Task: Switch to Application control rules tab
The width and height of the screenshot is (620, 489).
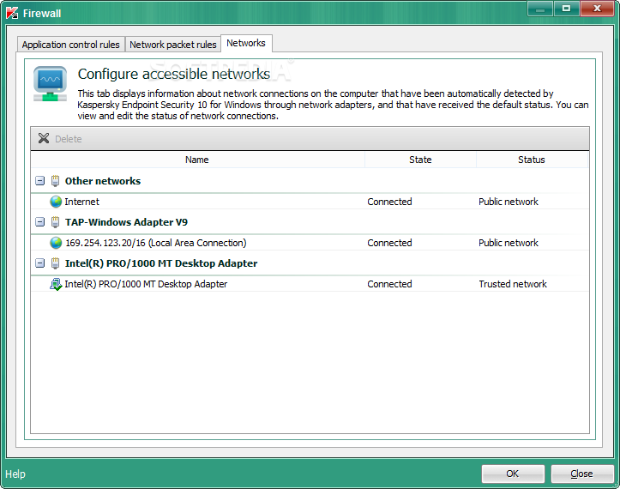Action: click(71, 45)
